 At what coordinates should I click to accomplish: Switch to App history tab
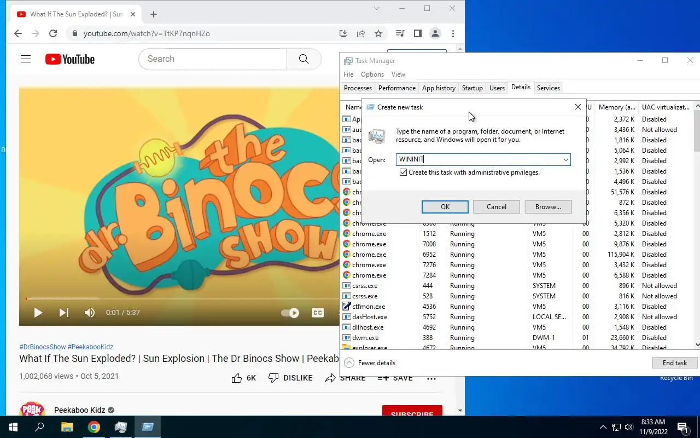439,88
